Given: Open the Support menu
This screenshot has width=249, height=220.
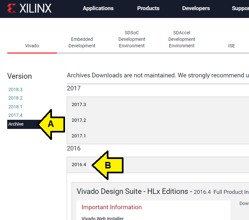Looking at the screenshot, I should point(240,8).
